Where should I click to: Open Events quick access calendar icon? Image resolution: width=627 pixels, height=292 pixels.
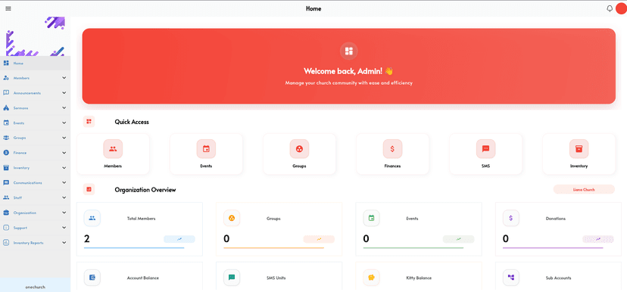pyautogui.click(x=206, y=149)
